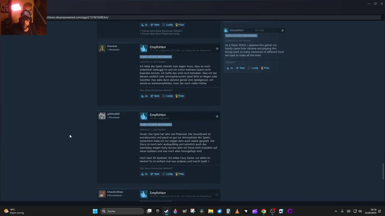Click thumbs-up Empfohlen icon on g0thxd0ll's review
The height and width of the screenshot is (216, 385).
[144, 116]
